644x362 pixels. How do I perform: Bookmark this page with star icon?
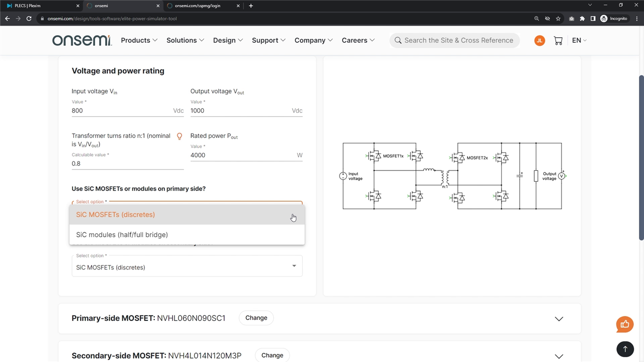click(x=558, y=19)
